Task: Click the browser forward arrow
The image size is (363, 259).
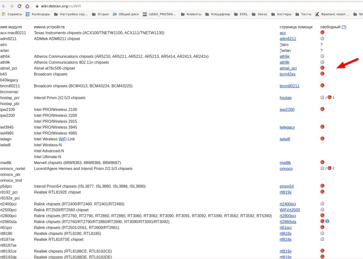Action: [x=11, y=6]
